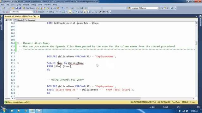Toggle Include Client Statistics

[x=78, y=12]
